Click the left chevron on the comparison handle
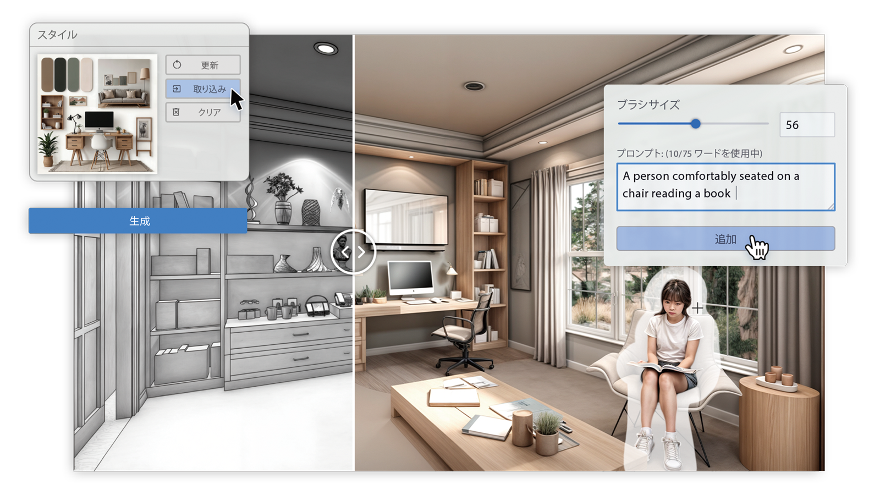This screenshot has width=880, height=495. 345,252
